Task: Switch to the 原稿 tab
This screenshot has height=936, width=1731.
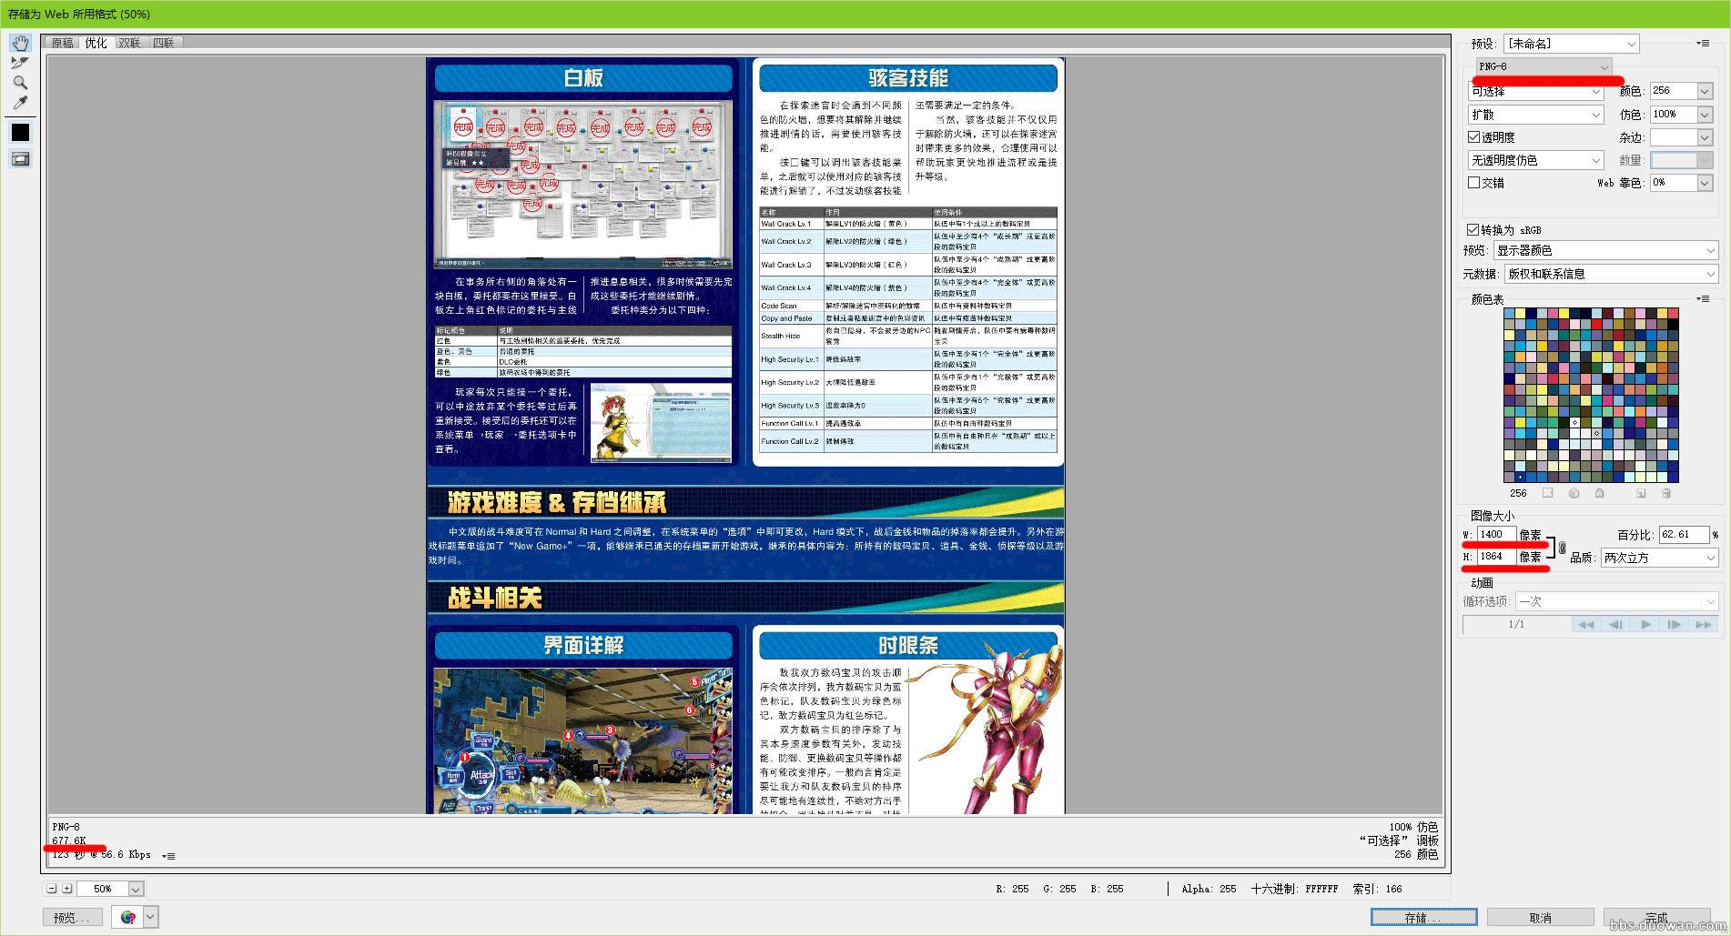Action: point(62,43)
